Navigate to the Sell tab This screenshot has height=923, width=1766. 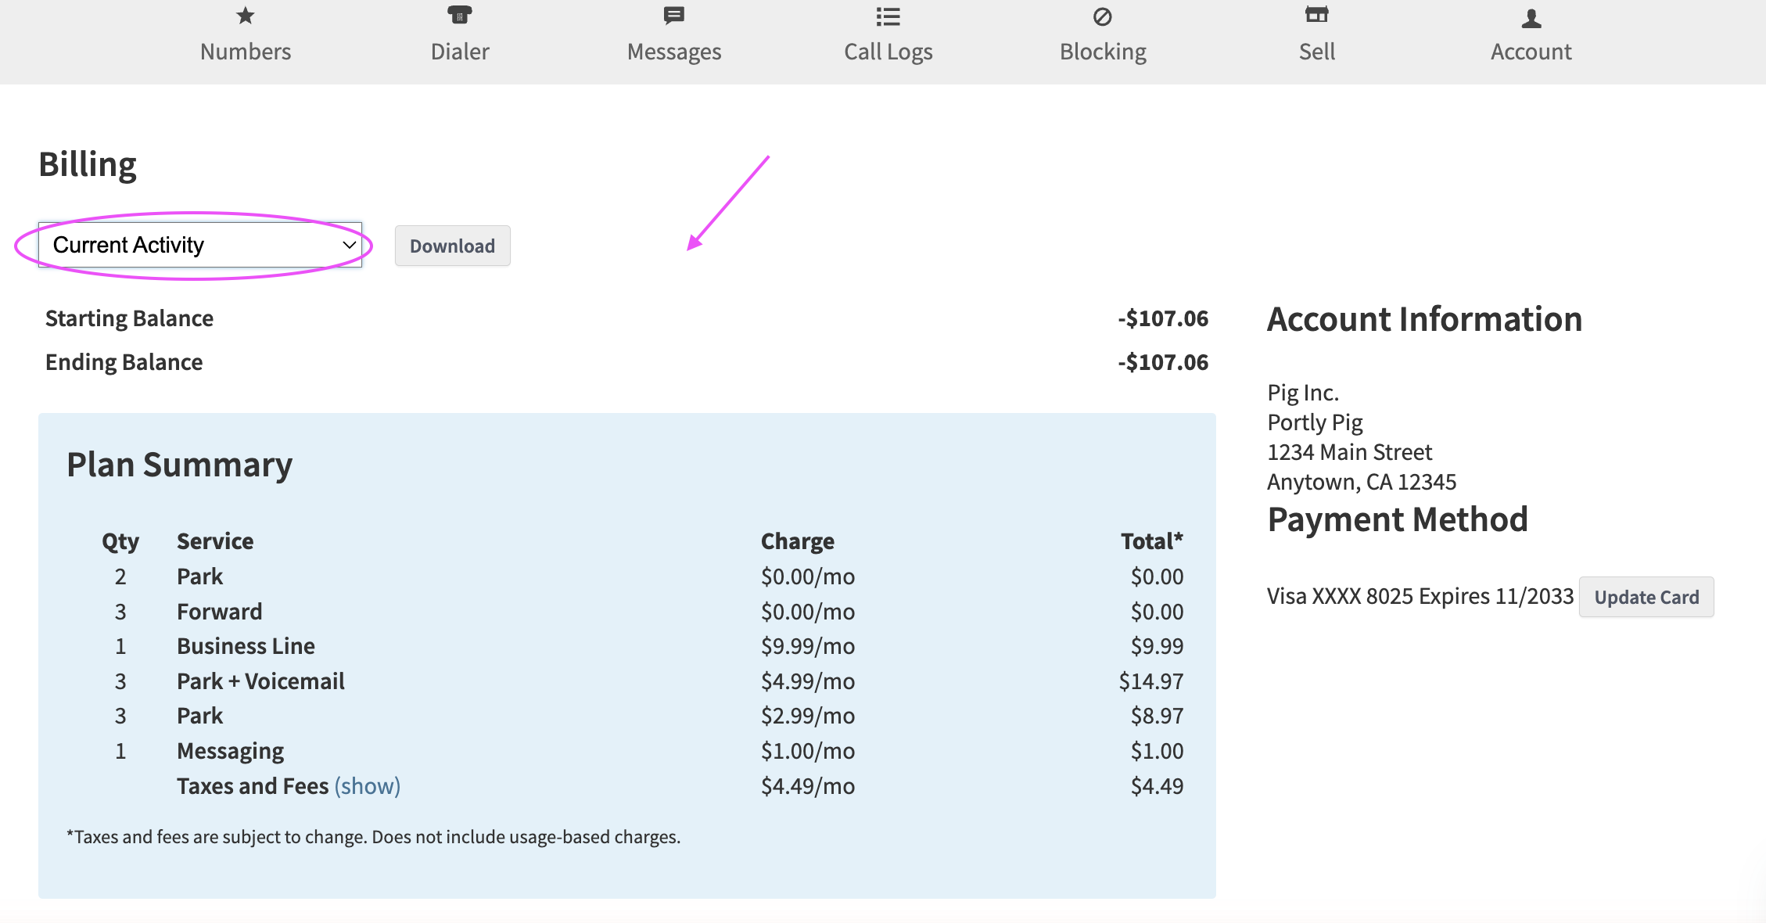pos(1317,52)
